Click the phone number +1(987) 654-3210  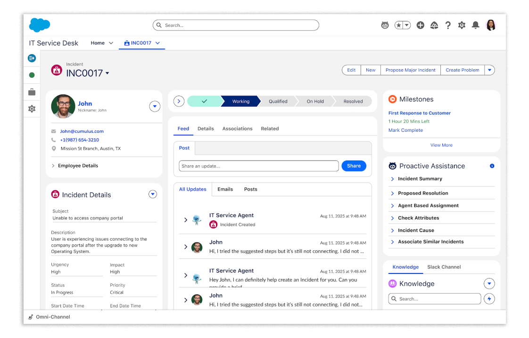79,140
